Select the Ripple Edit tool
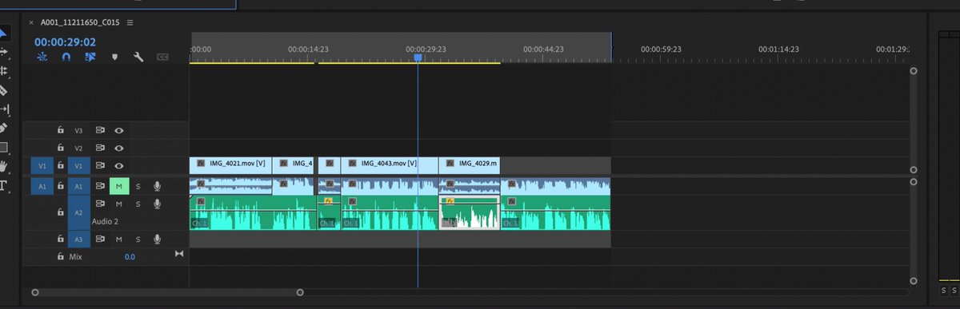Viewport: 960px width, 309px height. 3,71
